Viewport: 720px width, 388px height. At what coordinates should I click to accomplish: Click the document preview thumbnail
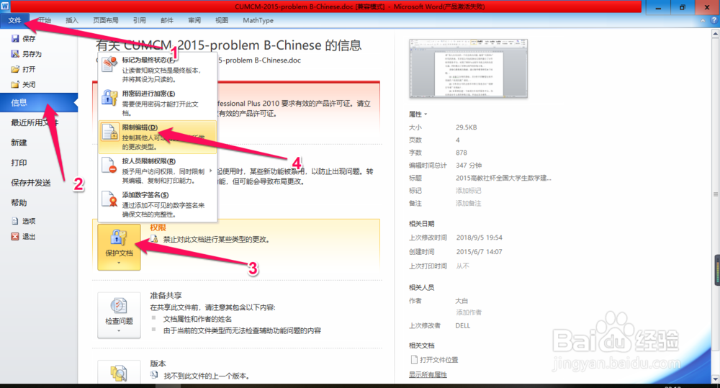click(469, 68)
